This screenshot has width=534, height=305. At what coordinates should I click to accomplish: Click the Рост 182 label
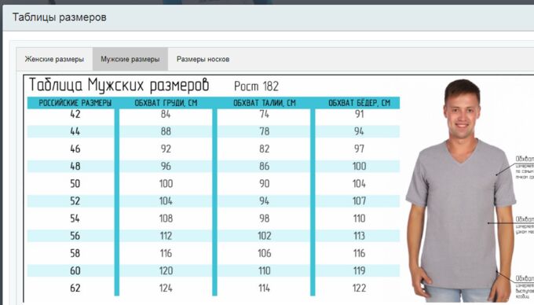pos(257,86)
